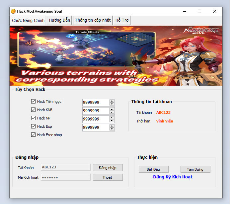Select the Vĩnh Viễn expiry text
This screenshot has width=230, height=205.
click(x=165, y=121)
